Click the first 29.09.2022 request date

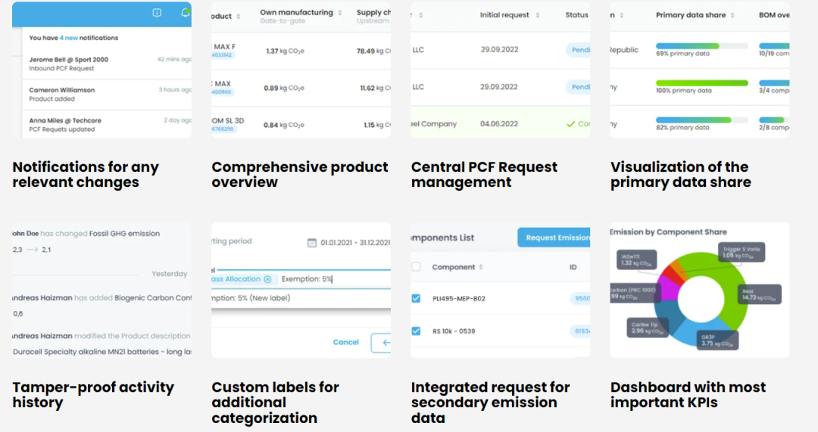pyautogui.click(x=499, y=49)
